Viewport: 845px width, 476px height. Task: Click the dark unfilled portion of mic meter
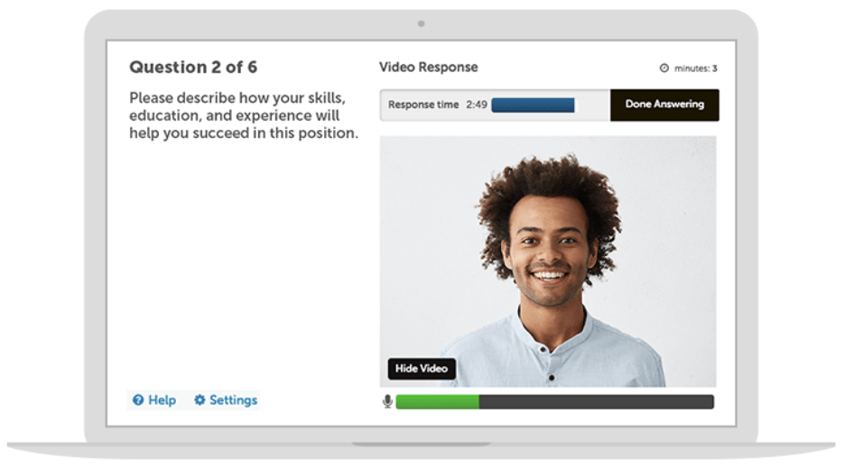[597, 402]
